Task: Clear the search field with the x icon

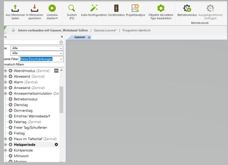Action: (61, 42)
